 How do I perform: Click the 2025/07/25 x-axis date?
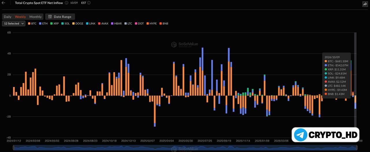point(205,141)
